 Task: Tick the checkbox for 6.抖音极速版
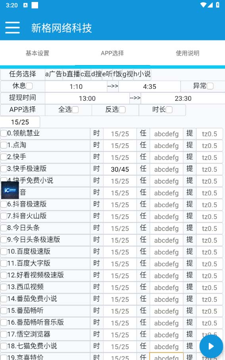[x=4, y=204]
